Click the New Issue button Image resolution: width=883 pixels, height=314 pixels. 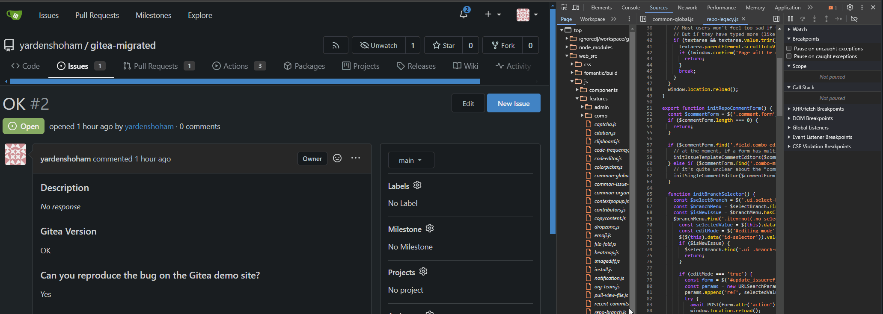pyautogui.click(x=513, y=103)
